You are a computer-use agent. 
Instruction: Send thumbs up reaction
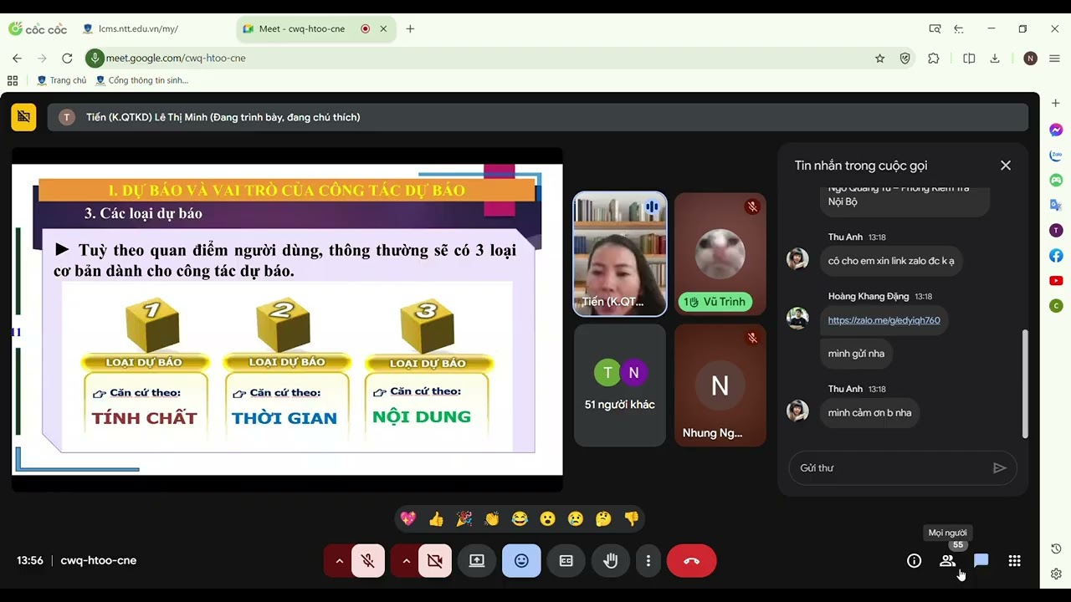click(436, 519)
